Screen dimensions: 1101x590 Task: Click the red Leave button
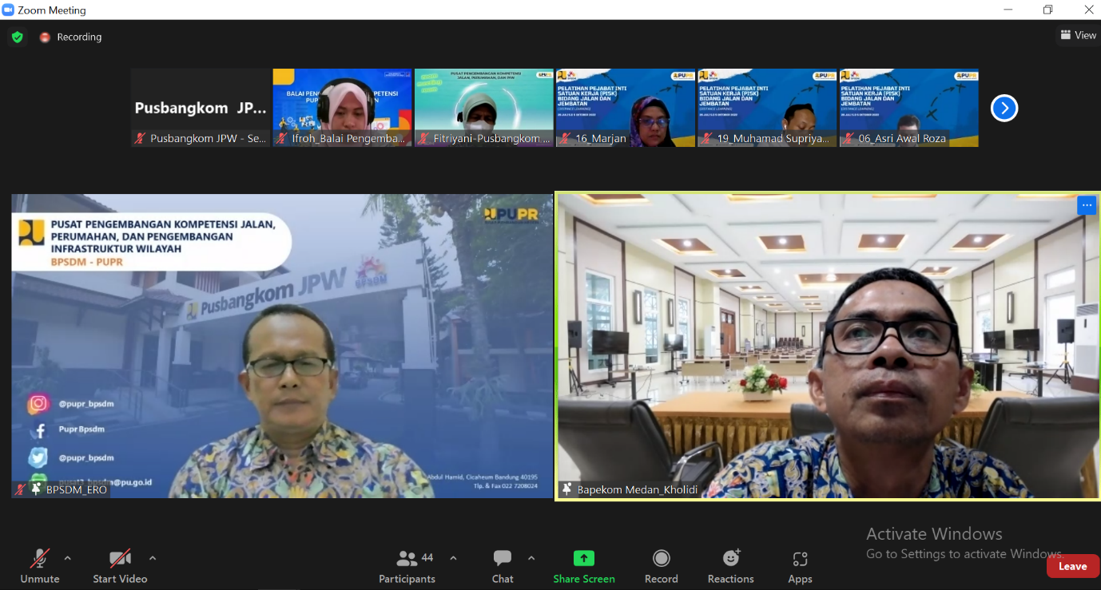pyautogui.click(x=1072, y=565)
